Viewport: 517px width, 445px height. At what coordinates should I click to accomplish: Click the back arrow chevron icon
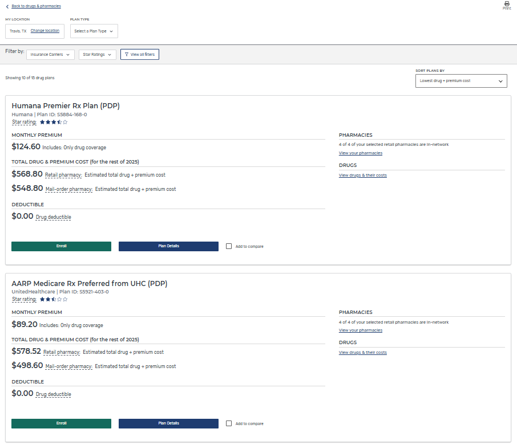(x=7, y=6)
